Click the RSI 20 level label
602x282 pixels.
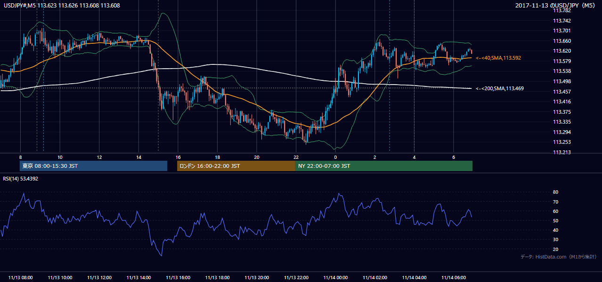tap(555, 249)
